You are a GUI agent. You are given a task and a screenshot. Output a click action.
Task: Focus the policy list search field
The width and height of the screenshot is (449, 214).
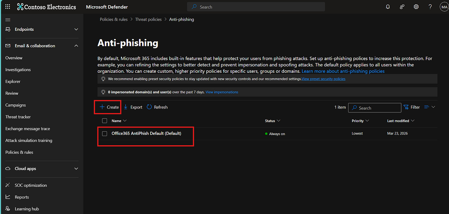(x=375, y=108)
